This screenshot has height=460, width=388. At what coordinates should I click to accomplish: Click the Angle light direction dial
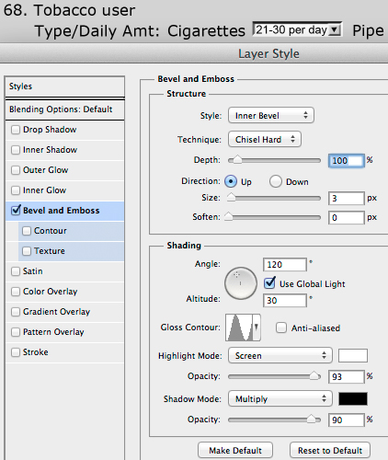pyautogui.click(x=241, y=283)
